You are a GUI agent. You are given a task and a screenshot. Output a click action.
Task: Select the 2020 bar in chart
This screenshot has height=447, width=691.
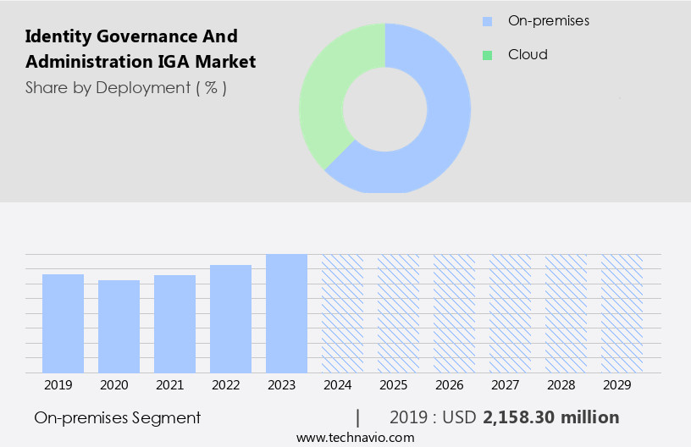click(x=119, y=326)
